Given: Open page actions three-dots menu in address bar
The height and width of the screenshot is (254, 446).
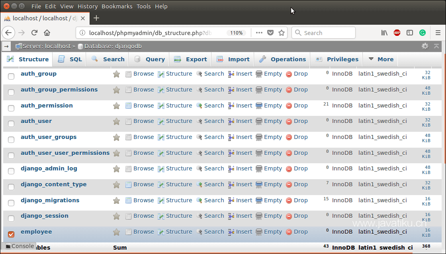Looking at the screenshot, I should (259, 33).
